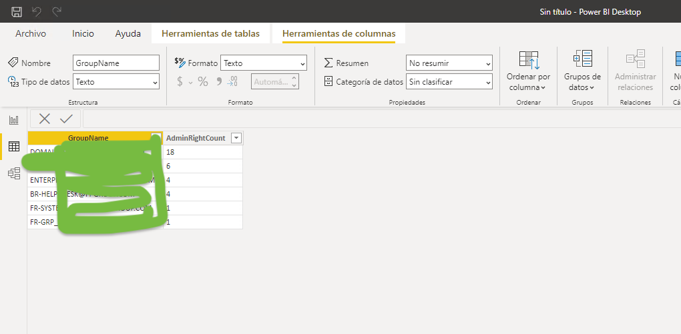Click the Save icon in title bar
681x334 pixels.
(x=17, y=11)
